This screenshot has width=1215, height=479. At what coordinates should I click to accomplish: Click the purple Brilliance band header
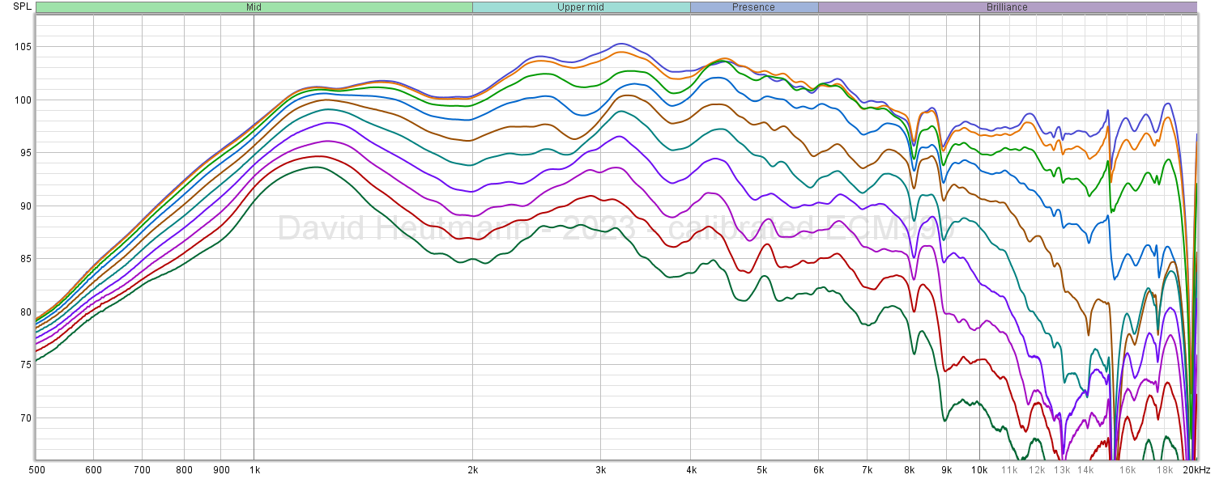pos(1007,7)
